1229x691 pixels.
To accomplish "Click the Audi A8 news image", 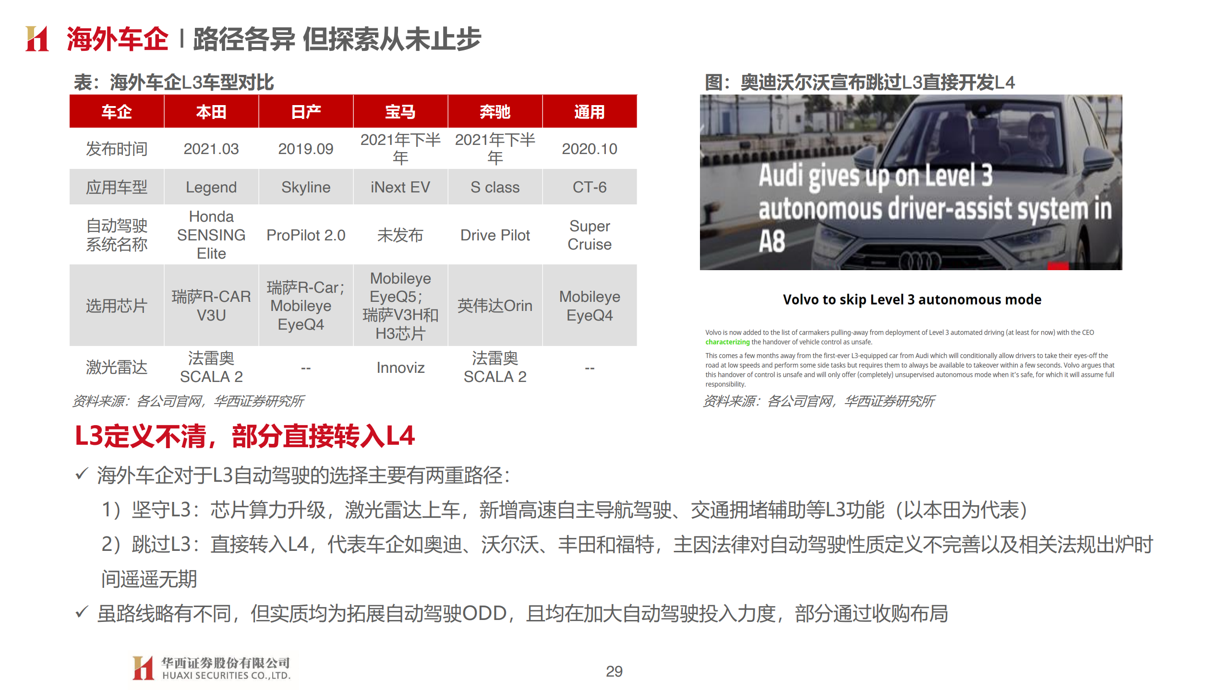I will click(911, 182).
